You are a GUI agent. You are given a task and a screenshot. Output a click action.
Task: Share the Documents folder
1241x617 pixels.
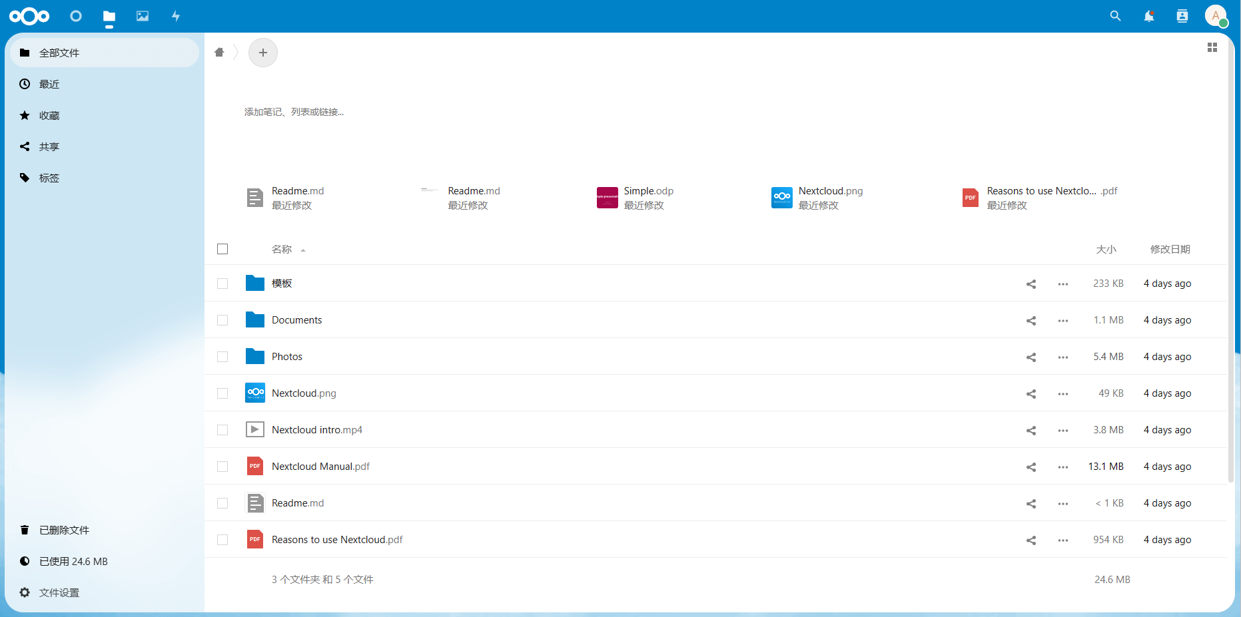[1031, 321]
